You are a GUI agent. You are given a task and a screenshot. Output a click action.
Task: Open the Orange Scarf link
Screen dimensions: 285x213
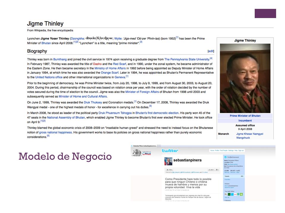coord(110,73)
